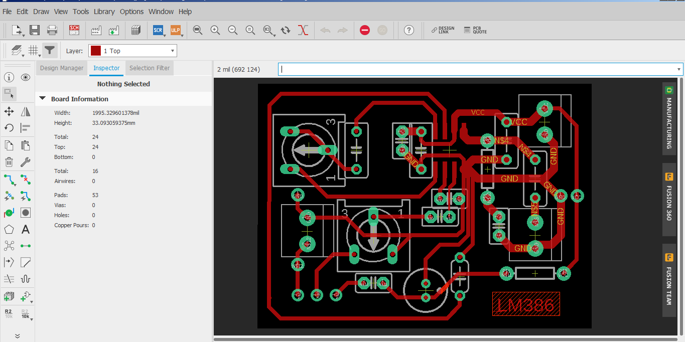Run a ULP with the ULP icon
The image size is (685, 342).
tap(176, 30)
